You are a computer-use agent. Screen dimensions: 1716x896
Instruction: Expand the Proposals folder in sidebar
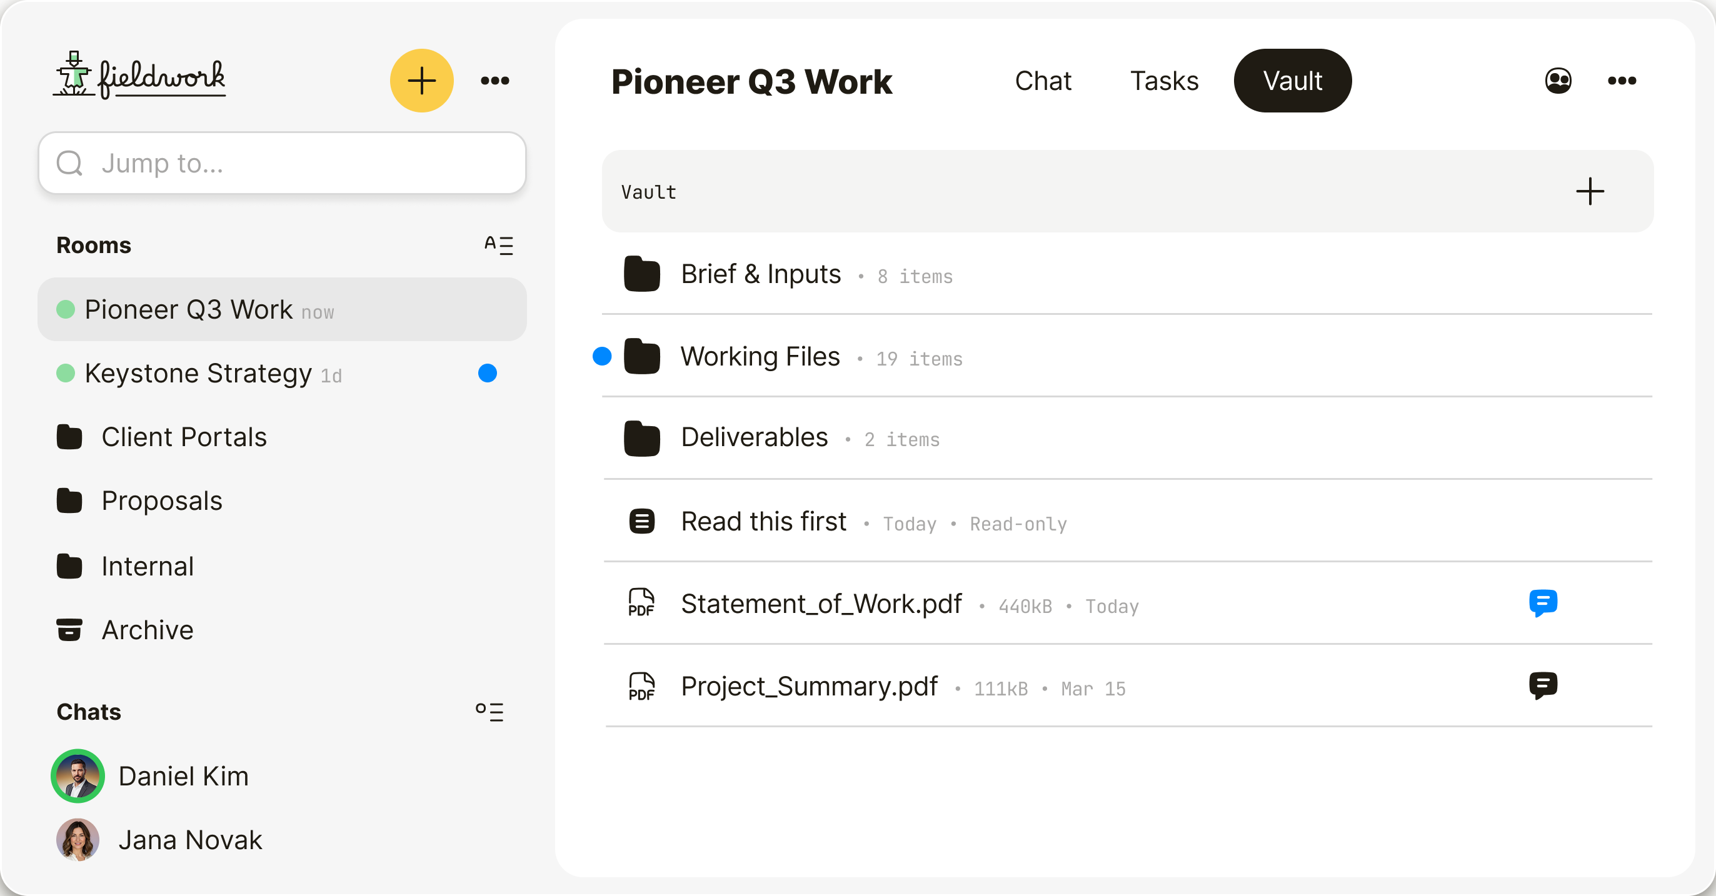point(161,500)
